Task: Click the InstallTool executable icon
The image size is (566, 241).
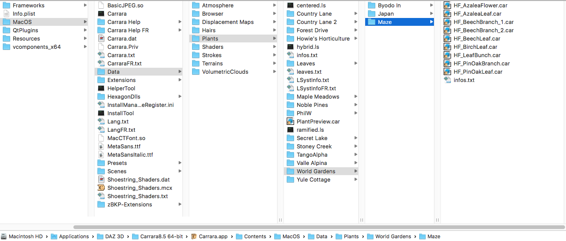Action: pyautogui.click(x=101, y=113)
